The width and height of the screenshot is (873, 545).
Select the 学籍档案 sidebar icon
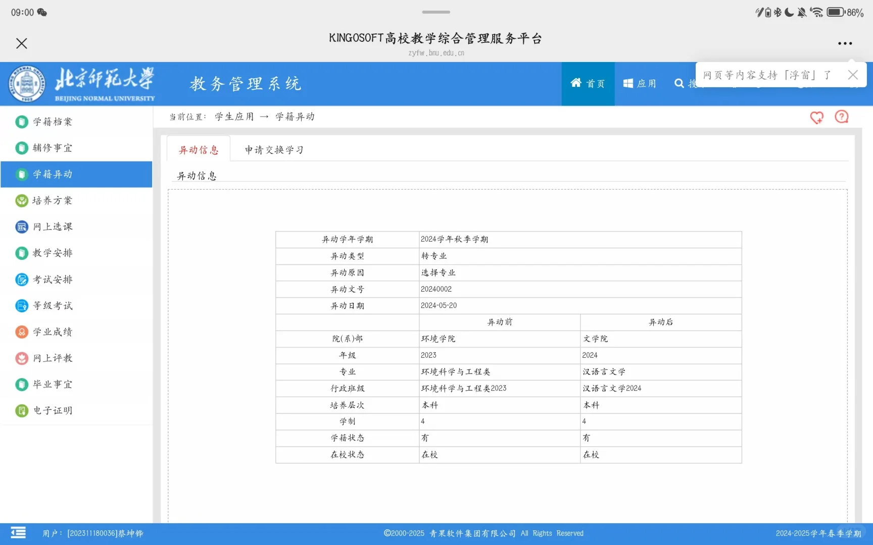(x=21, y=122)
